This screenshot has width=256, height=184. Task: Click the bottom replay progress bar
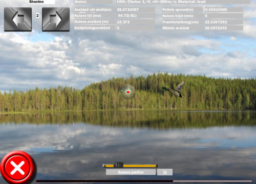(144, 181)
